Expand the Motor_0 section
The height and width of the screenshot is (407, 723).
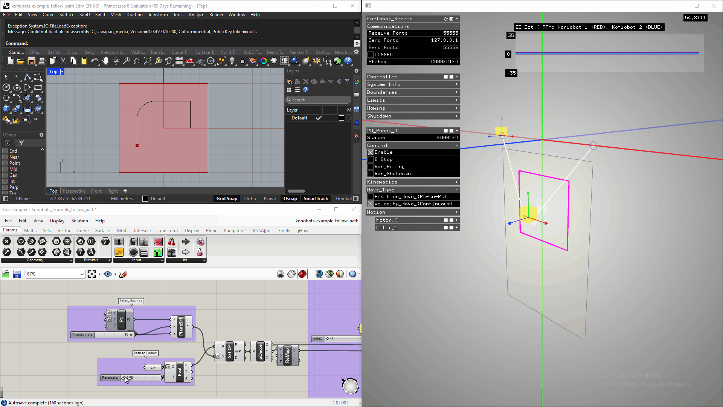(456, 220)
